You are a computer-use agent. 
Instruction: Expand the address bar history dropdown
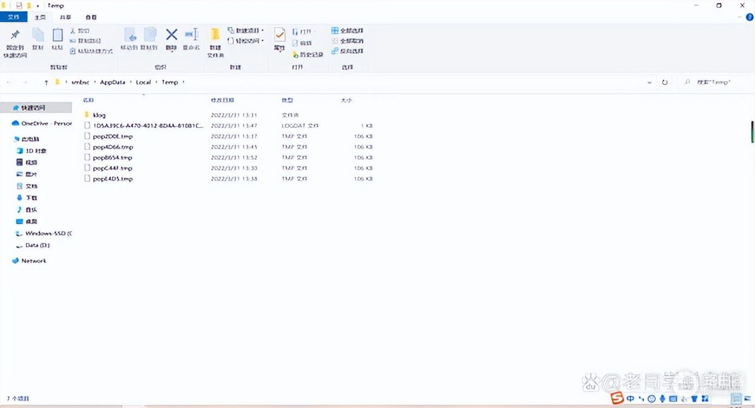(649, 83)
